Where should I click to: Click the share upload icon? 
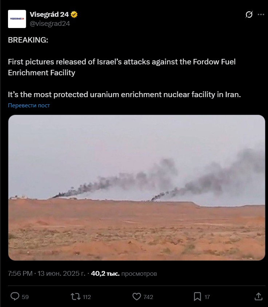259,296
